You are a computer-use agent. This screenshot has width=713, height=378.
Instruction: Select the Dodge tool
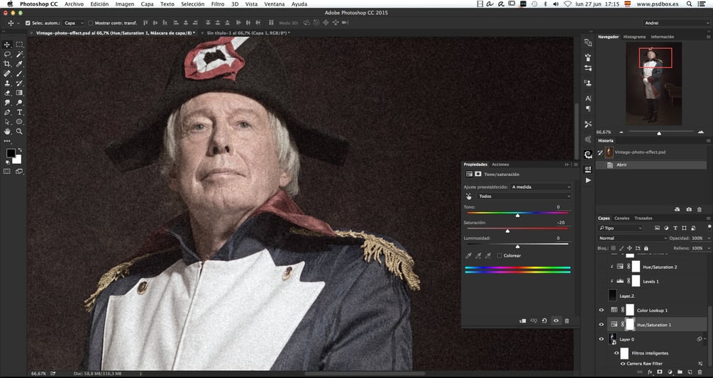click(x=20, y=103)
